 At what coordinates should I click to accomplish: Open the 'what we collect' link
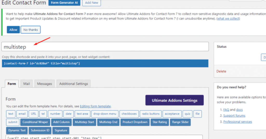[228, 19]
